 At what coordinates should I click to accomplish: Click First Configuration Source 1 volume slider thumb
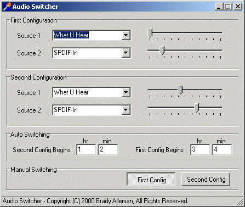(x=150, y=33)
